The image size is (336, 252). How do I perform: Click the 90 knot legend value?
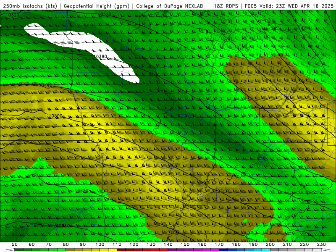pos(83,244)
